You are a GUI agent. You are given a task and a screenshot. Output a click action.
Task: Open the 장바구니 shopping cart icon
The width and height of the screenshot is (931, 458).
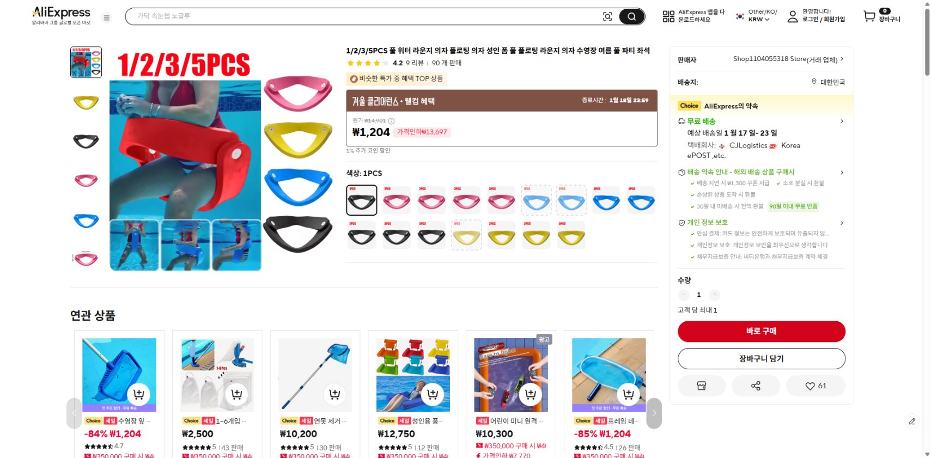click(869, 16)
